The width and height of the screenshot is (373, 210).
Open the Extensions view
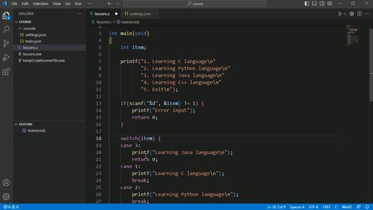[x=6, y=71]
